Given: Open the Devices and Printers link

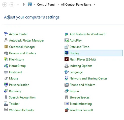Looking at the screenshot, I should 22,53.
